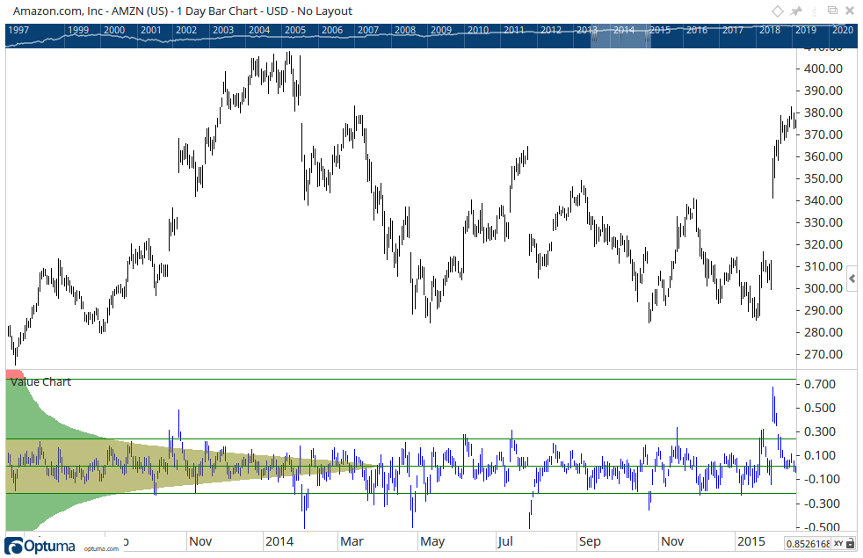Close the chart with the X icon
The width and height of the screenshot is (863, 558).
tap(851, 11)
